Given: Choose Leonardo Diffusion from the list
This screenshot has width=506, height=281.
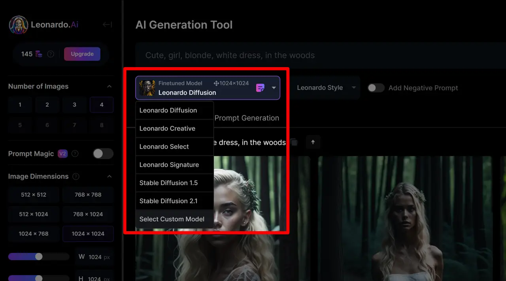Looking at the screenshot, I should tap(174, 110).
